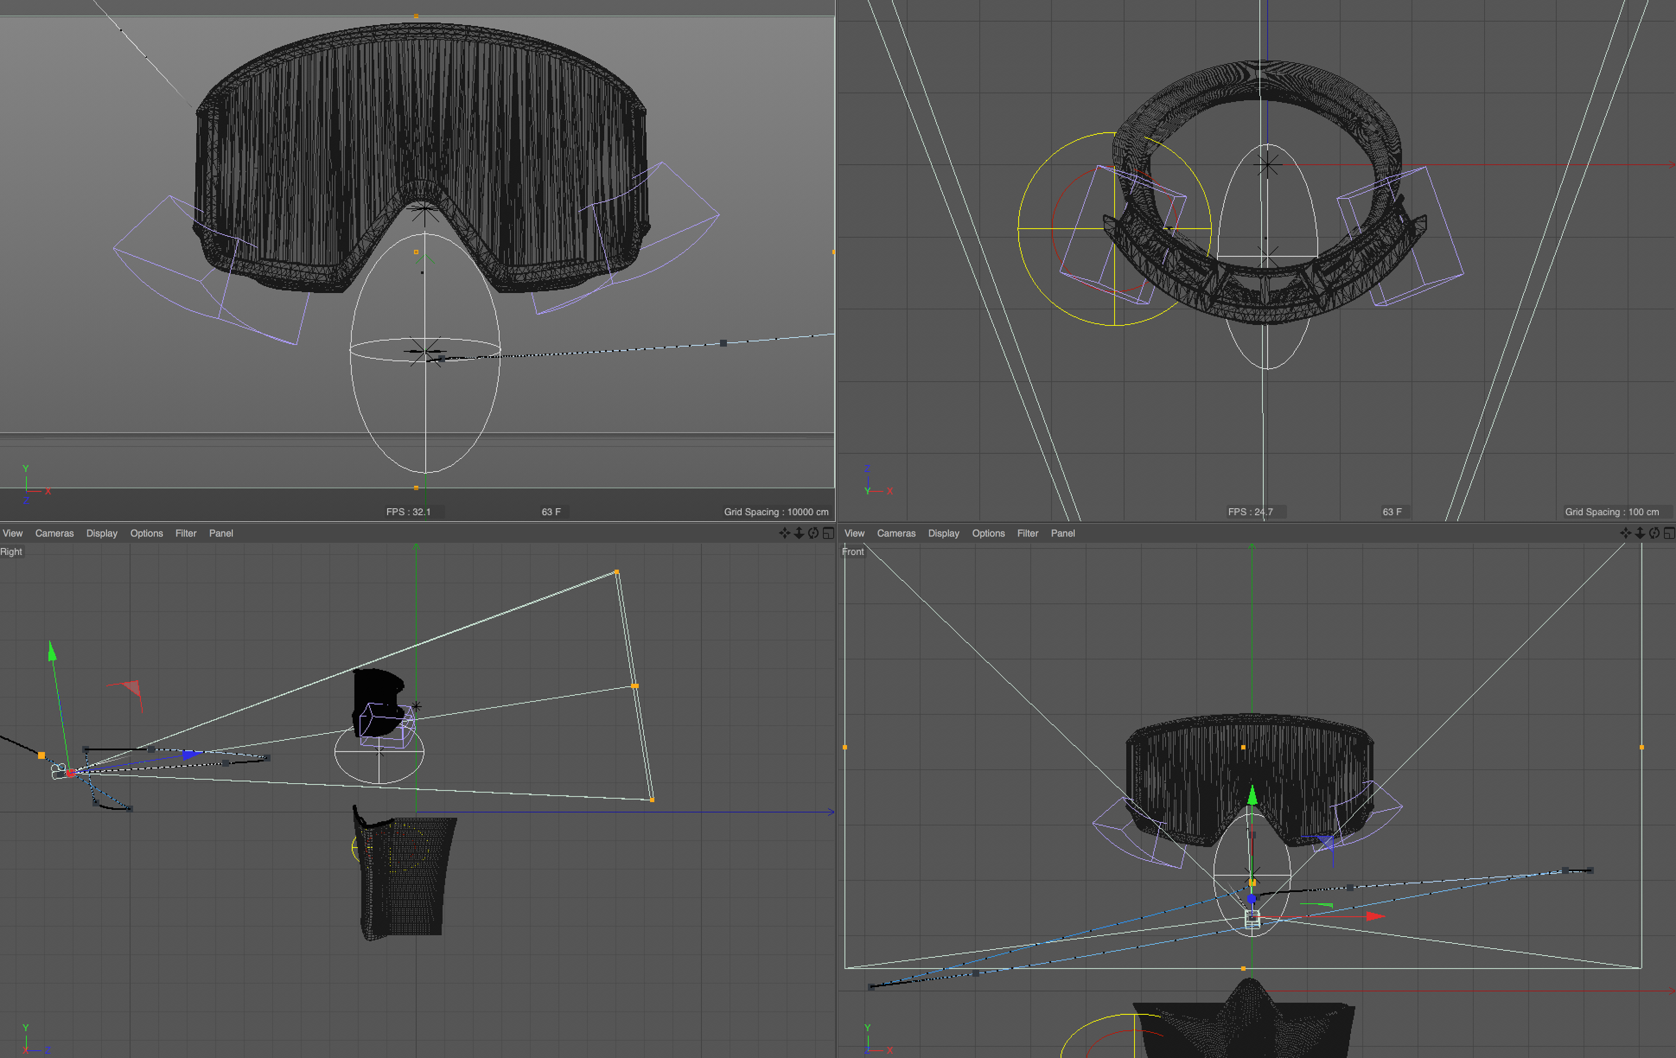Open Filter menu in Right viewport

(186, 533)
